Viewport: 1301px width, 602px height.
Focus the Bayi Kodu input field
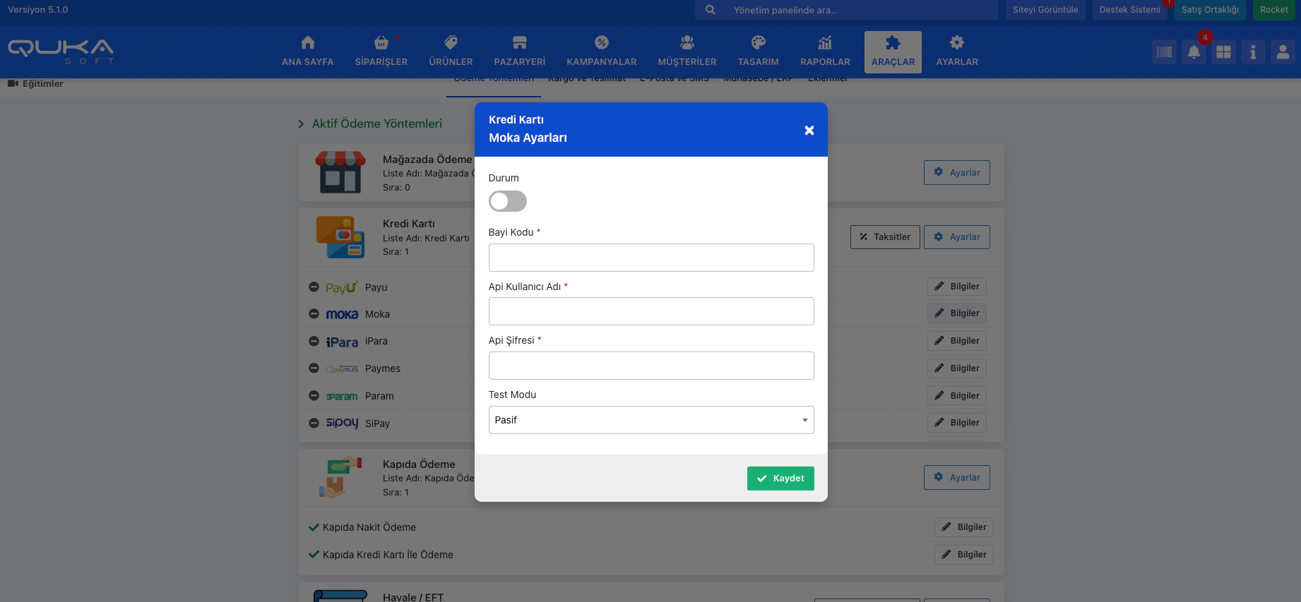[650, 258]
